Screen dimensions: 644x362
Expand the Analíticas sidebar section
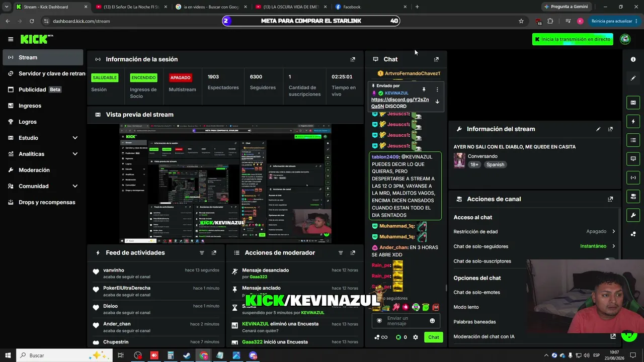click(x=75, y=154)
